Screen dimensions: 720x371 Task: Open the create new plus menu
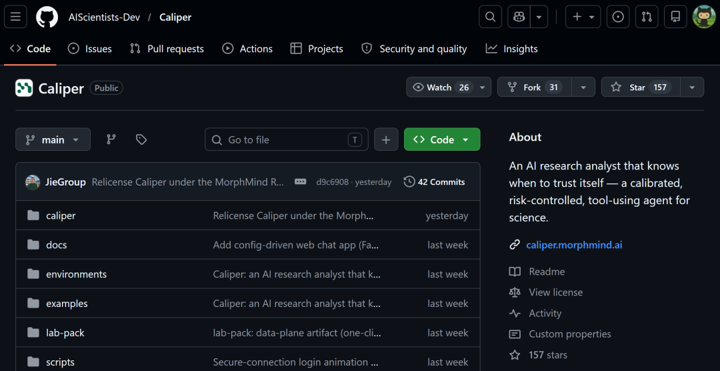point(583,17)
